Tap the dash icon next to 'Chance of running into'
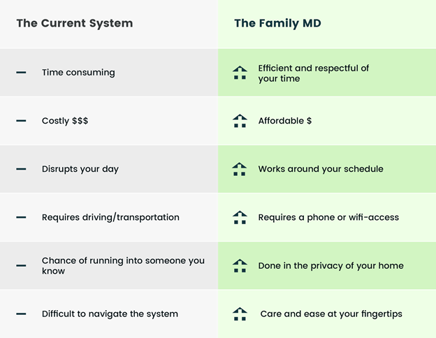436x338 pixels. (x=21, y=265)
